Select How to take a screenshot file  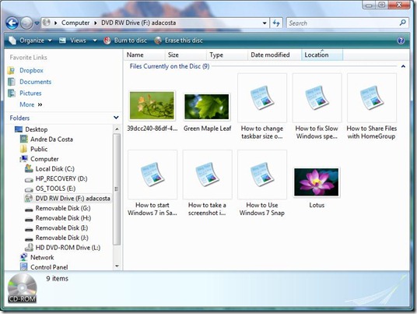207,183
